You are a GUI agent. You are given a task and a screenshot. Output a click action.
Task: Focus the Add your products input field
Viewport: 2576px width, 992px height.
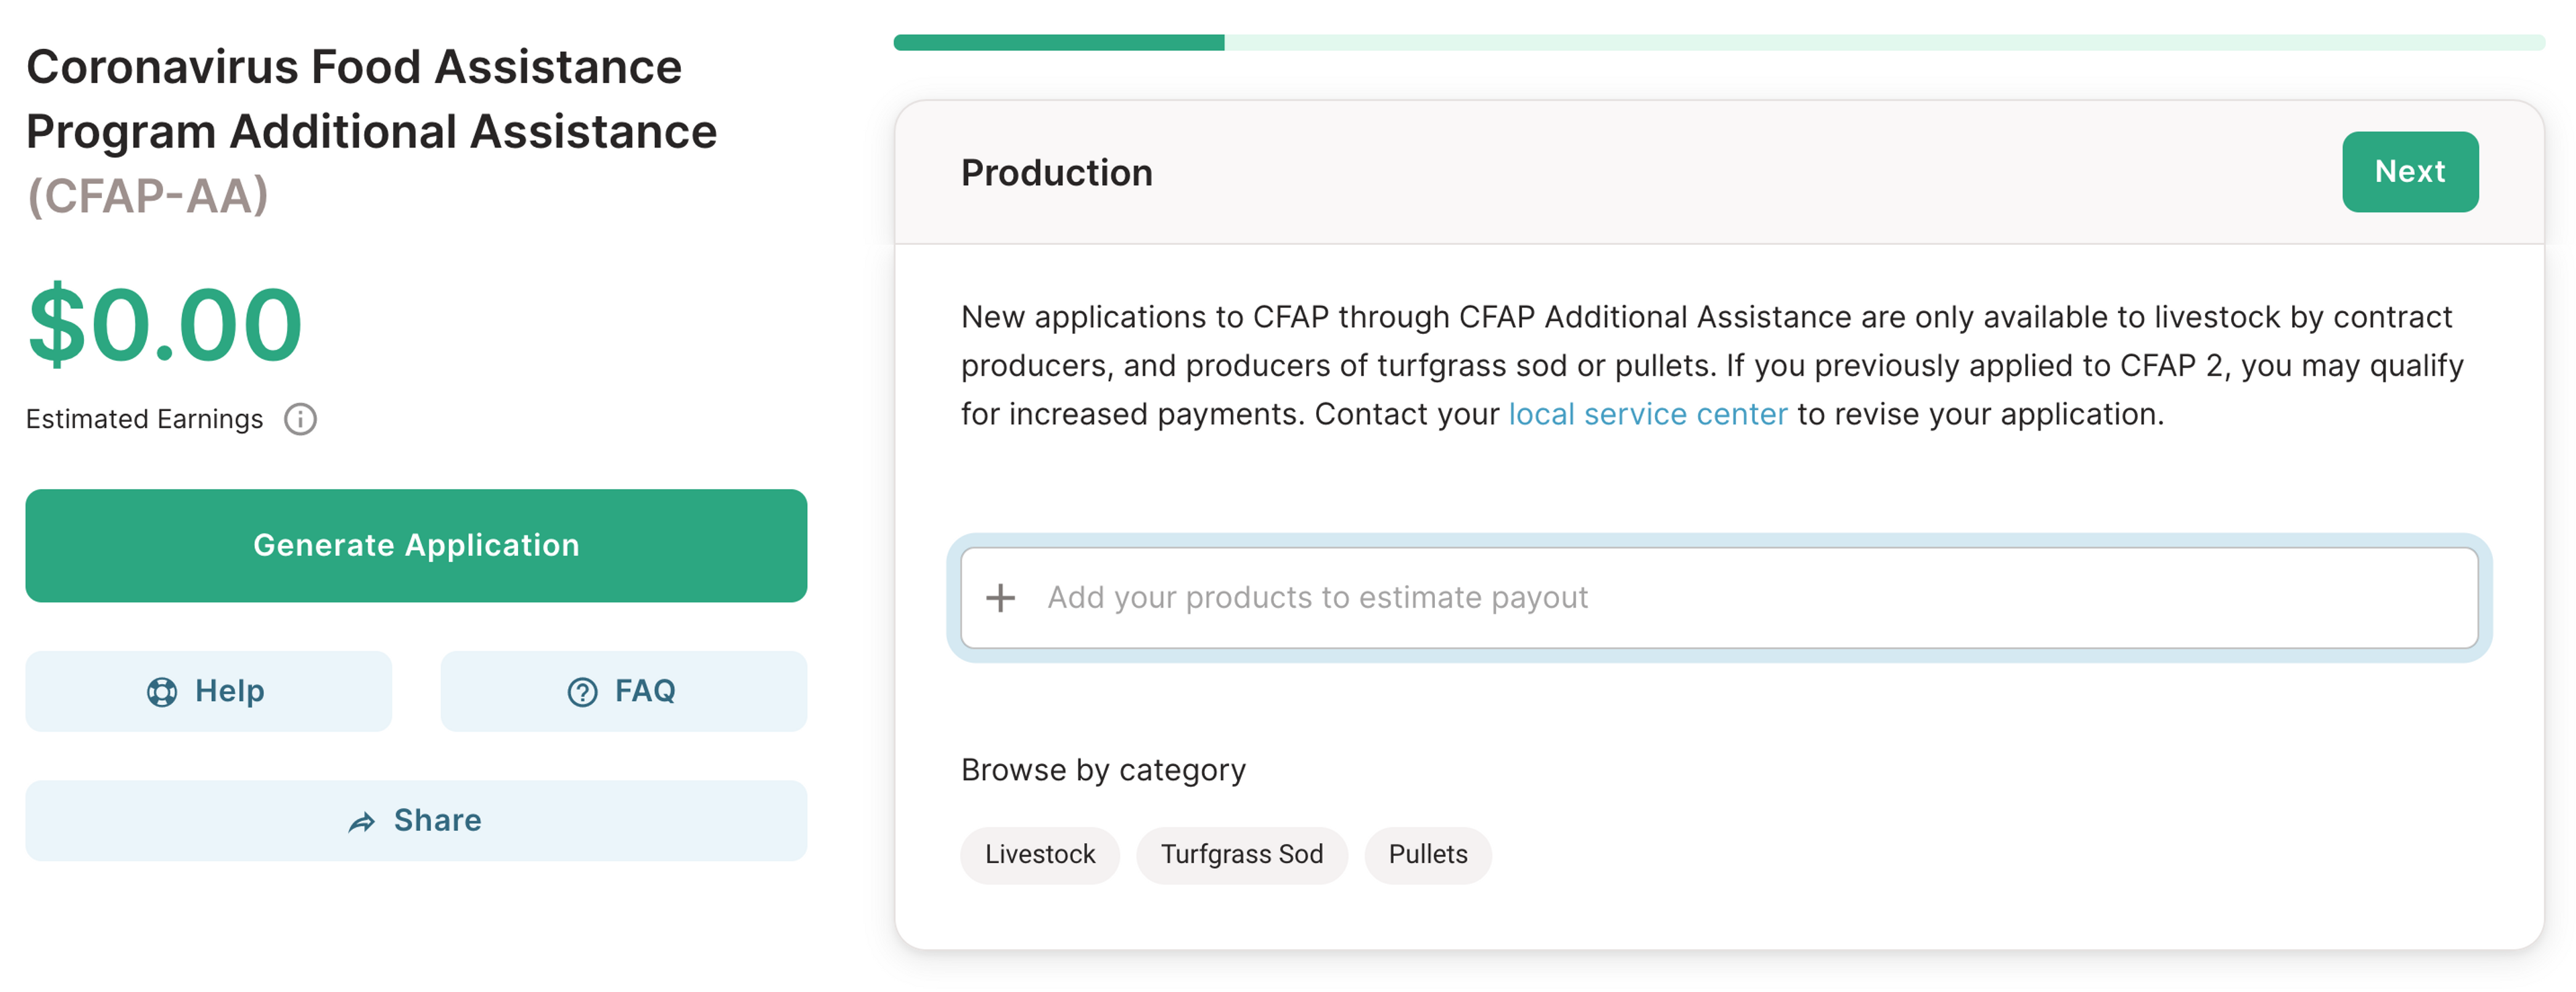point(1720,598)
